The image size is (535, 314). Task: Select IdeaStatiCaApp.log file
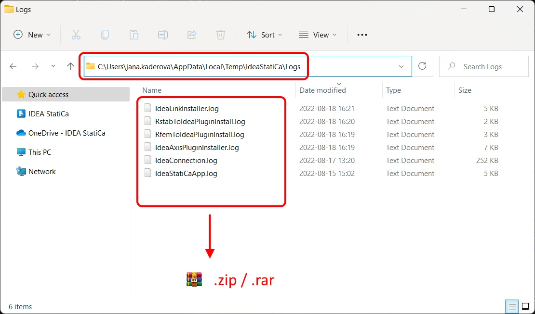point(186,173)
